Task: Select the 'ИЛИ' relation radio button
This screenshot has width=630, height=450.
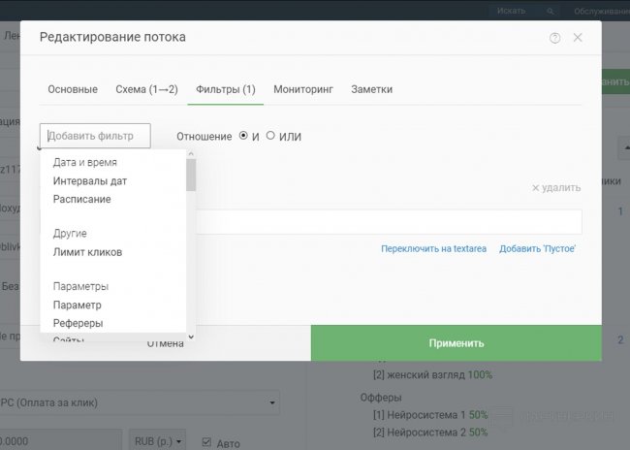Action: pos(270,136)
